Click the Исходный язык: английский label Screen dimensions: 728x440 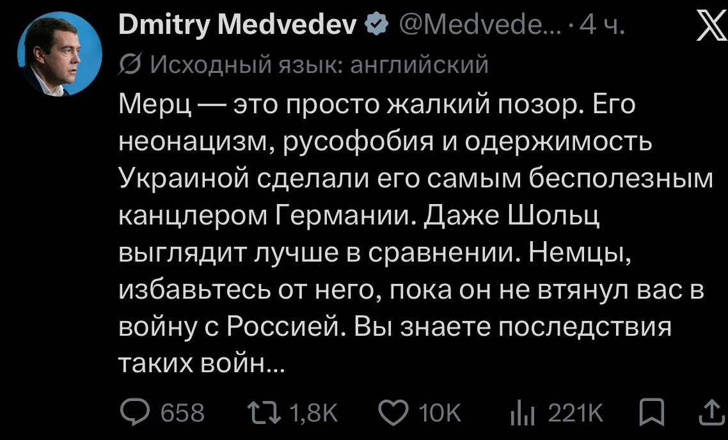pos(319,65)
